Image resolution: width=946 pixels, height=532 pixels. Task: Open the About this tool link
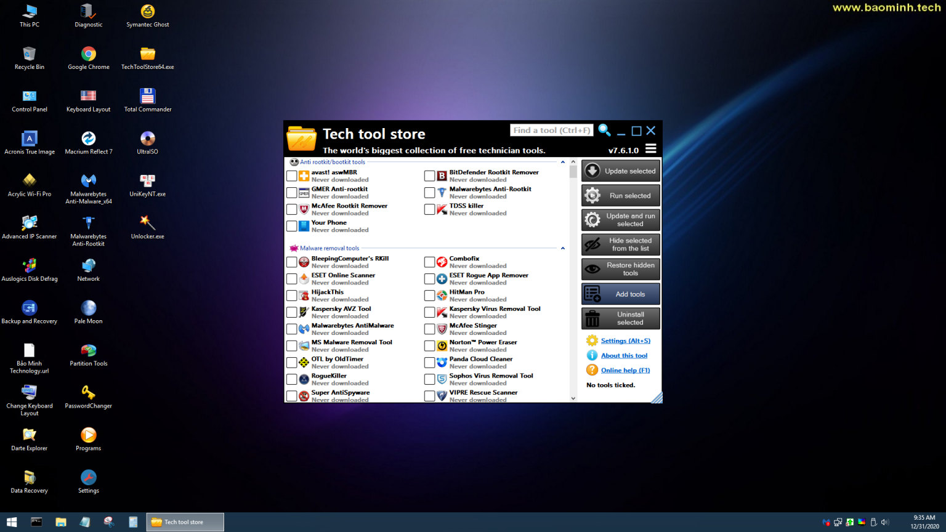click(x=624, y=355)
